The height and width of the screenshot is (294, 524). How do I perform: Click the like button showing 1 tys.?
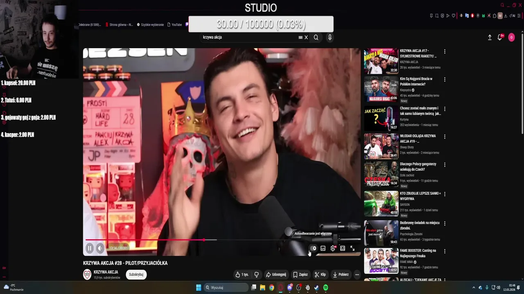(242, 274)
